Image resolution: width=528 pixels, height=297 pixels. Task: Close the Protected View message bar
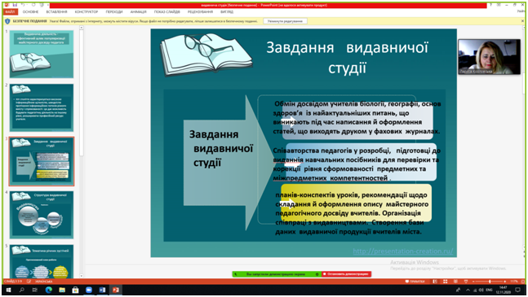(522, 21)
